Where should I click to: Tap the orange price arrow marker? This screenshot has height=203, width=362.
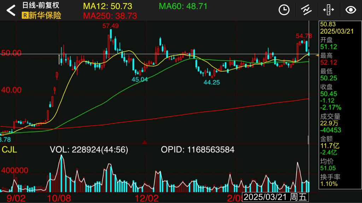(316, 55)
